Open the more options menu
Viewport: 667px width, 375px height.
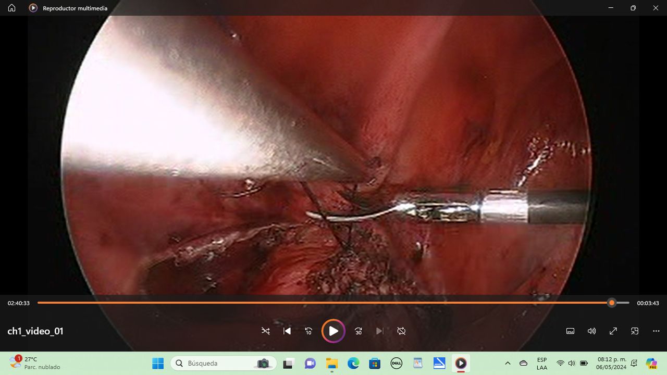click(x=656, y=331)
